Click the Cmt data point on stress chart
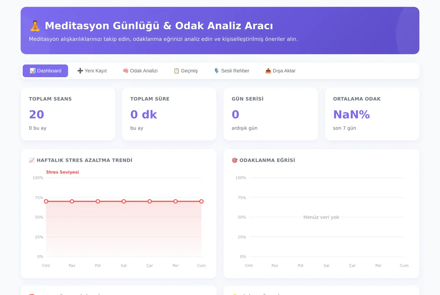Viewport: 440px width, 295px height. pyautogui.click(x=46, y=201)
